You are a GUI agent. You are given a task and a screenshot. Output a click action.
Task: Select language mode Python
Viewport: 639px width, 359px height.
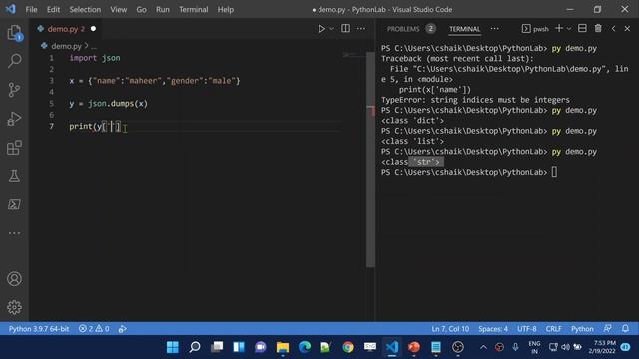(582, 329)
